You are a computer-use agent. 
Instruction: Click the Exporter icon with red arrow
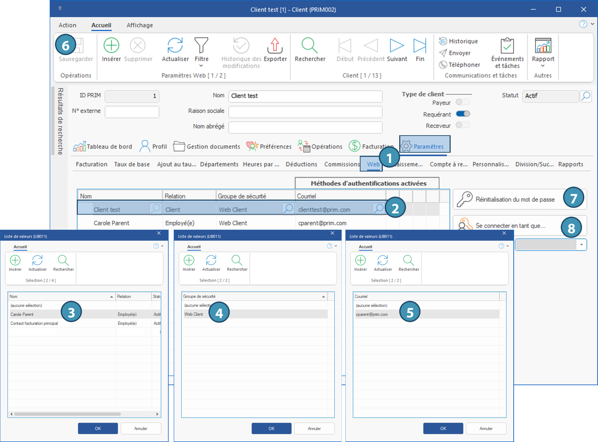pyautogui.click(x=275, y=46)
